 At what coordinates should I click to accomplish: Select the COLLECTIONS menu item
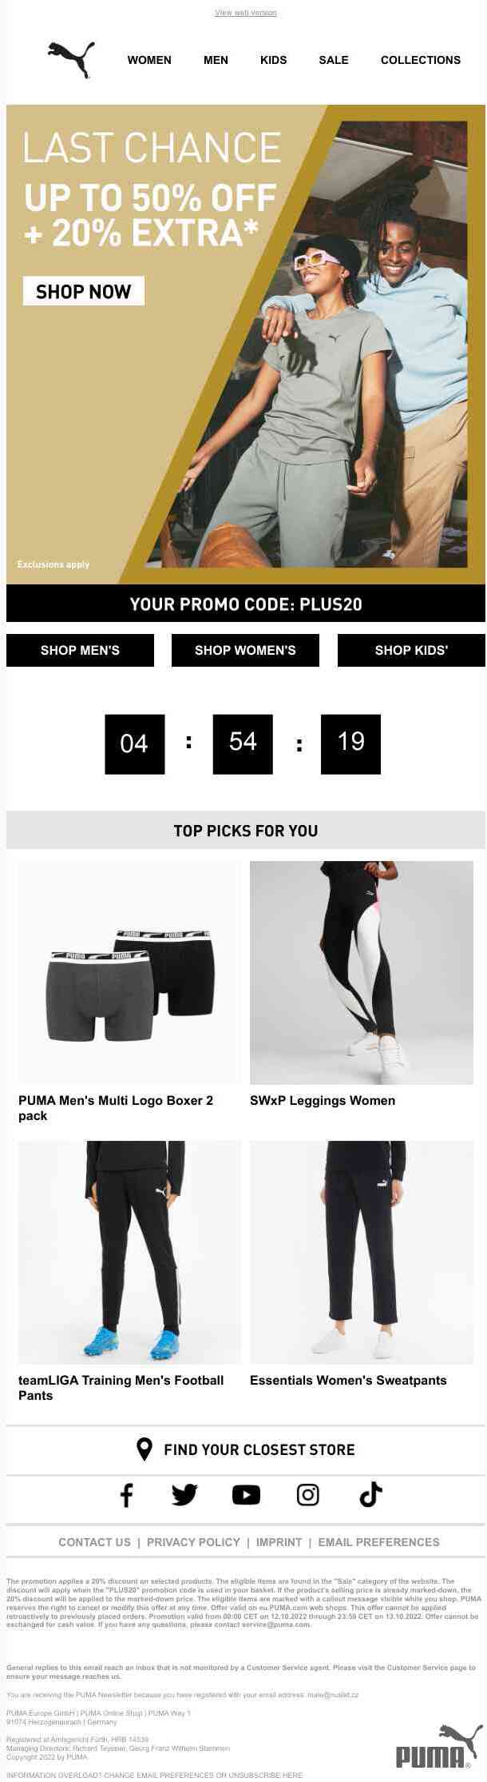pyautogui.click(x=421, y=60)
